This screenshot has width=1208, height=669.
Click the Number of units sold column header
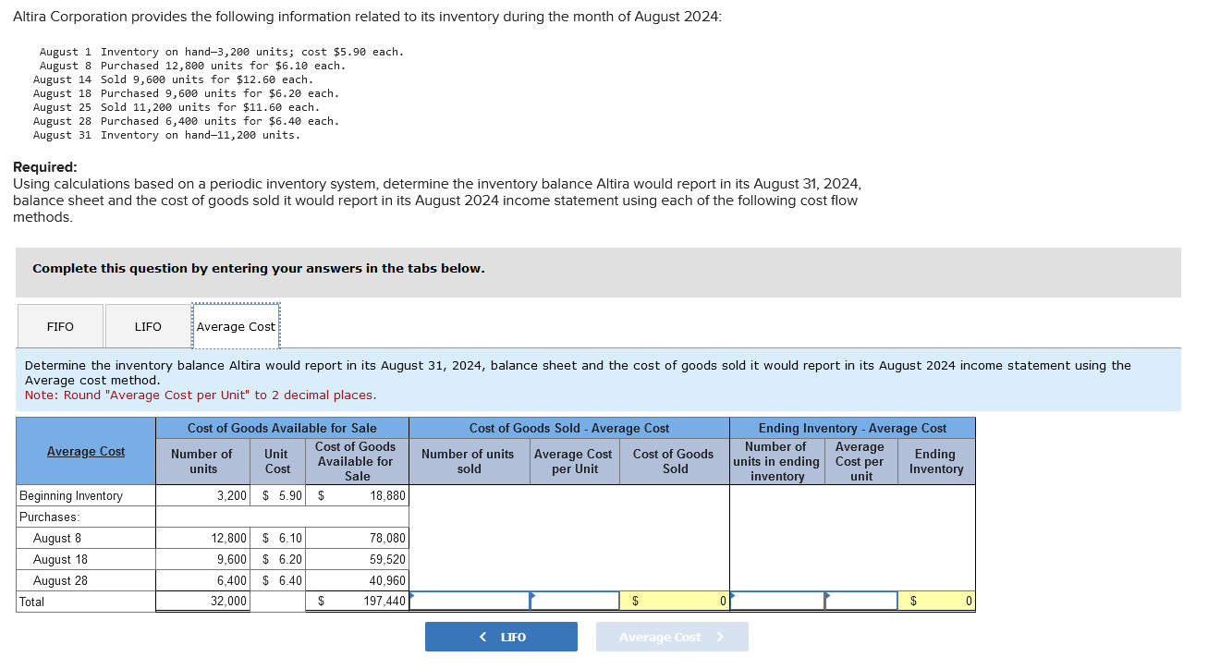coord(469,461)
